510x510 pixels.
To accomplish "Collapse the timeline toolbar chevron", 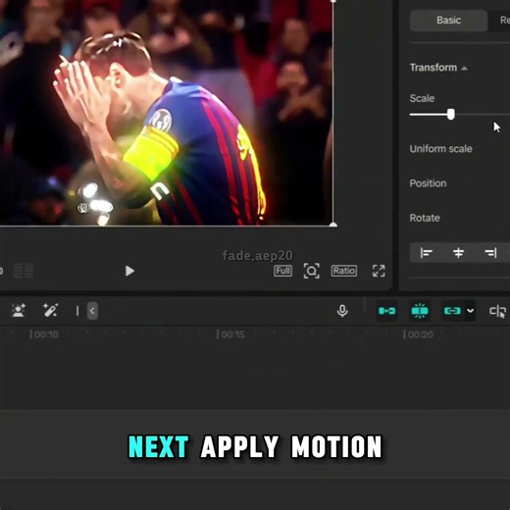I will (92, 311).
